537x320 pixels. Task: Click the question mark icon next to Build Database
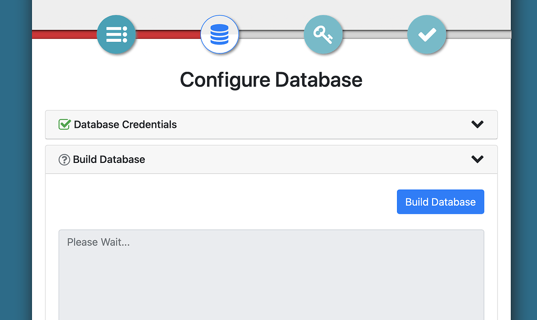(x=64, y=159)
